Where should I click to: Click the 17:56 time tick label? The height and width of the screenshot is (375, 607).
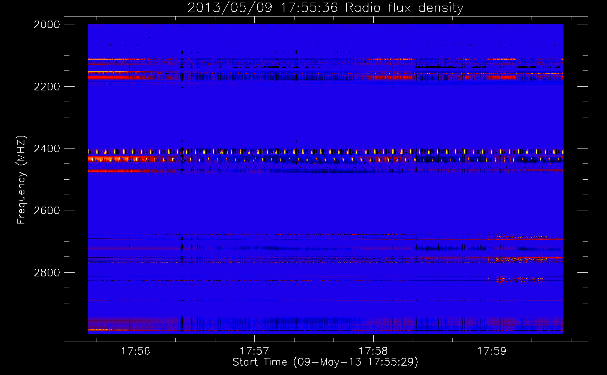pyautogui.click(x=136, y=351)
